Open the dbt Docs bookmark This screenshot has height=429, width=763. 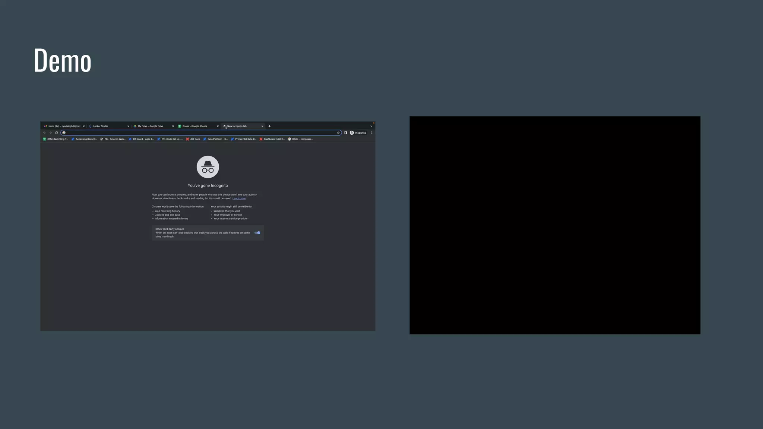click(193, 139)
